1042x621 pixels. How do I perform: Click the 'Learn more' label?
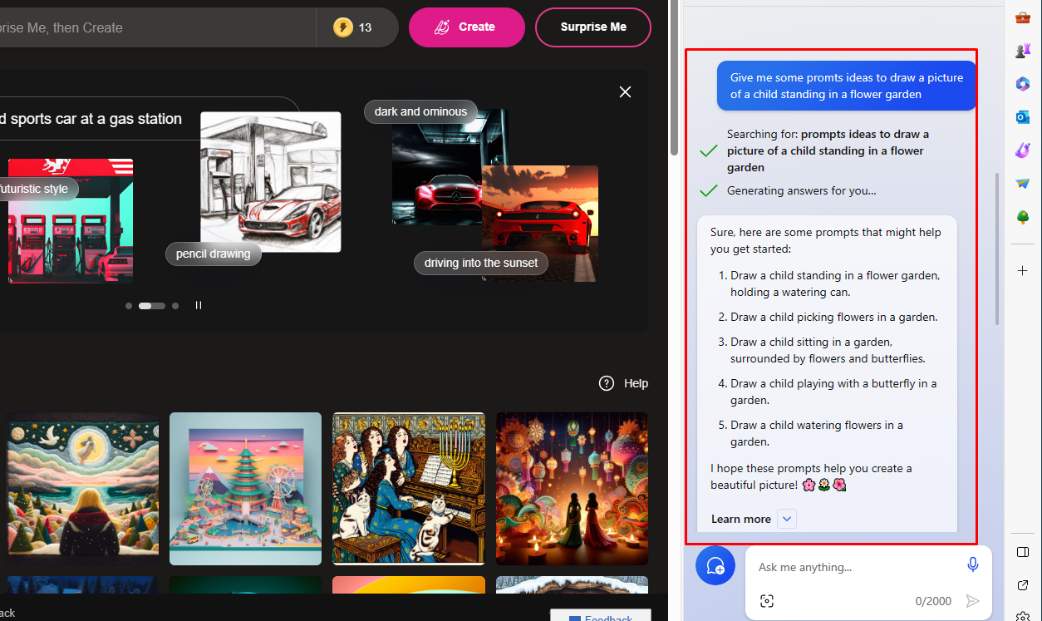[740, 519]
